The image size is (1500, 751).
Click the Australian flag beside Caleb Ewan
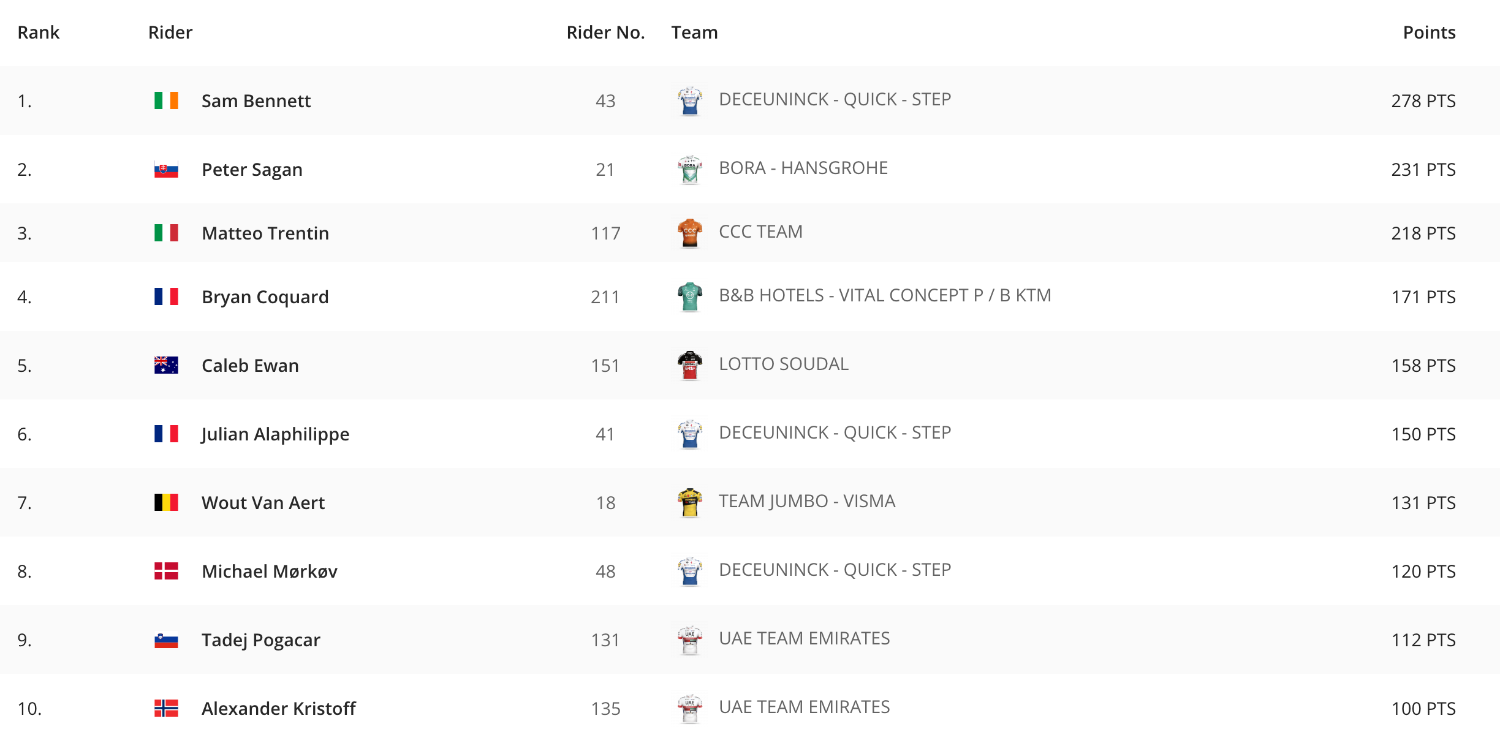(166, 365)
